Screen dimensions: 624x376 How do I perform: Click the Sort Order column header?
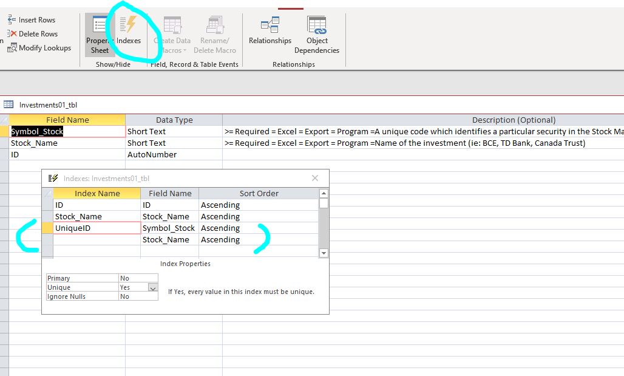(259, 193)
